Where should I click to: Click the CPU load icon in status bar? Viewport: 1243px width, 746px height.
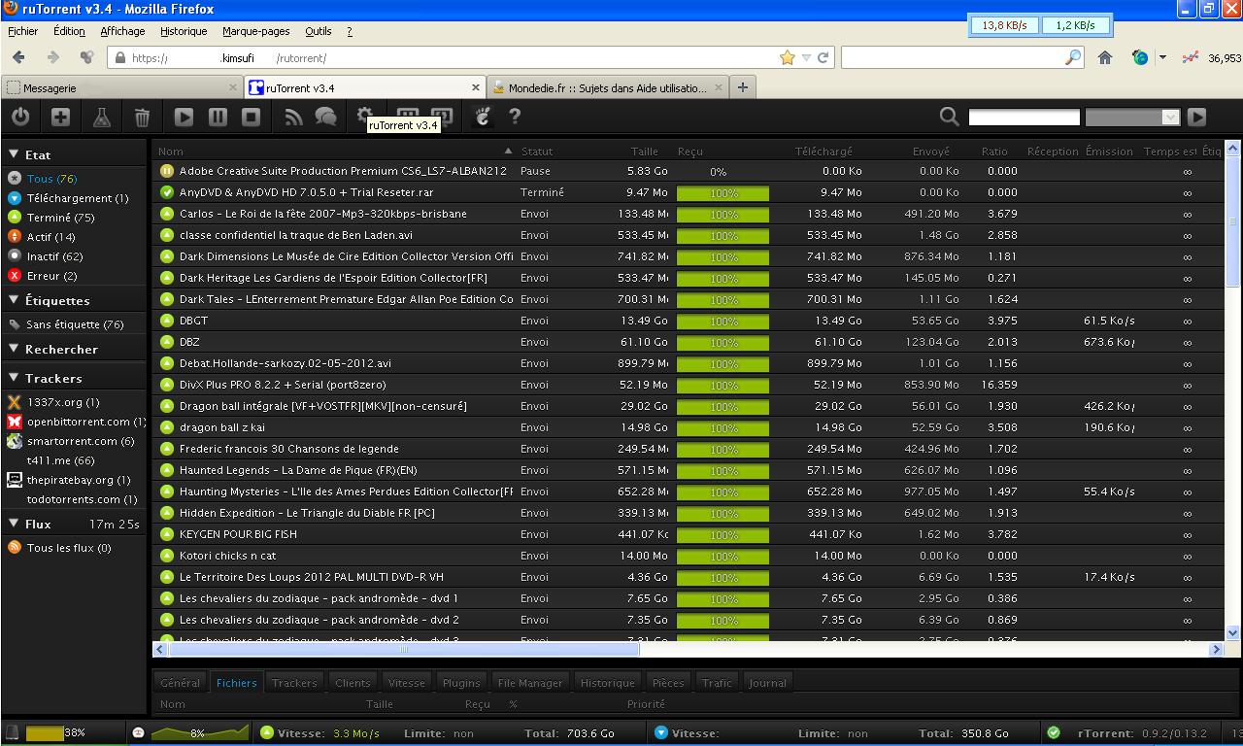coord(138,732)
